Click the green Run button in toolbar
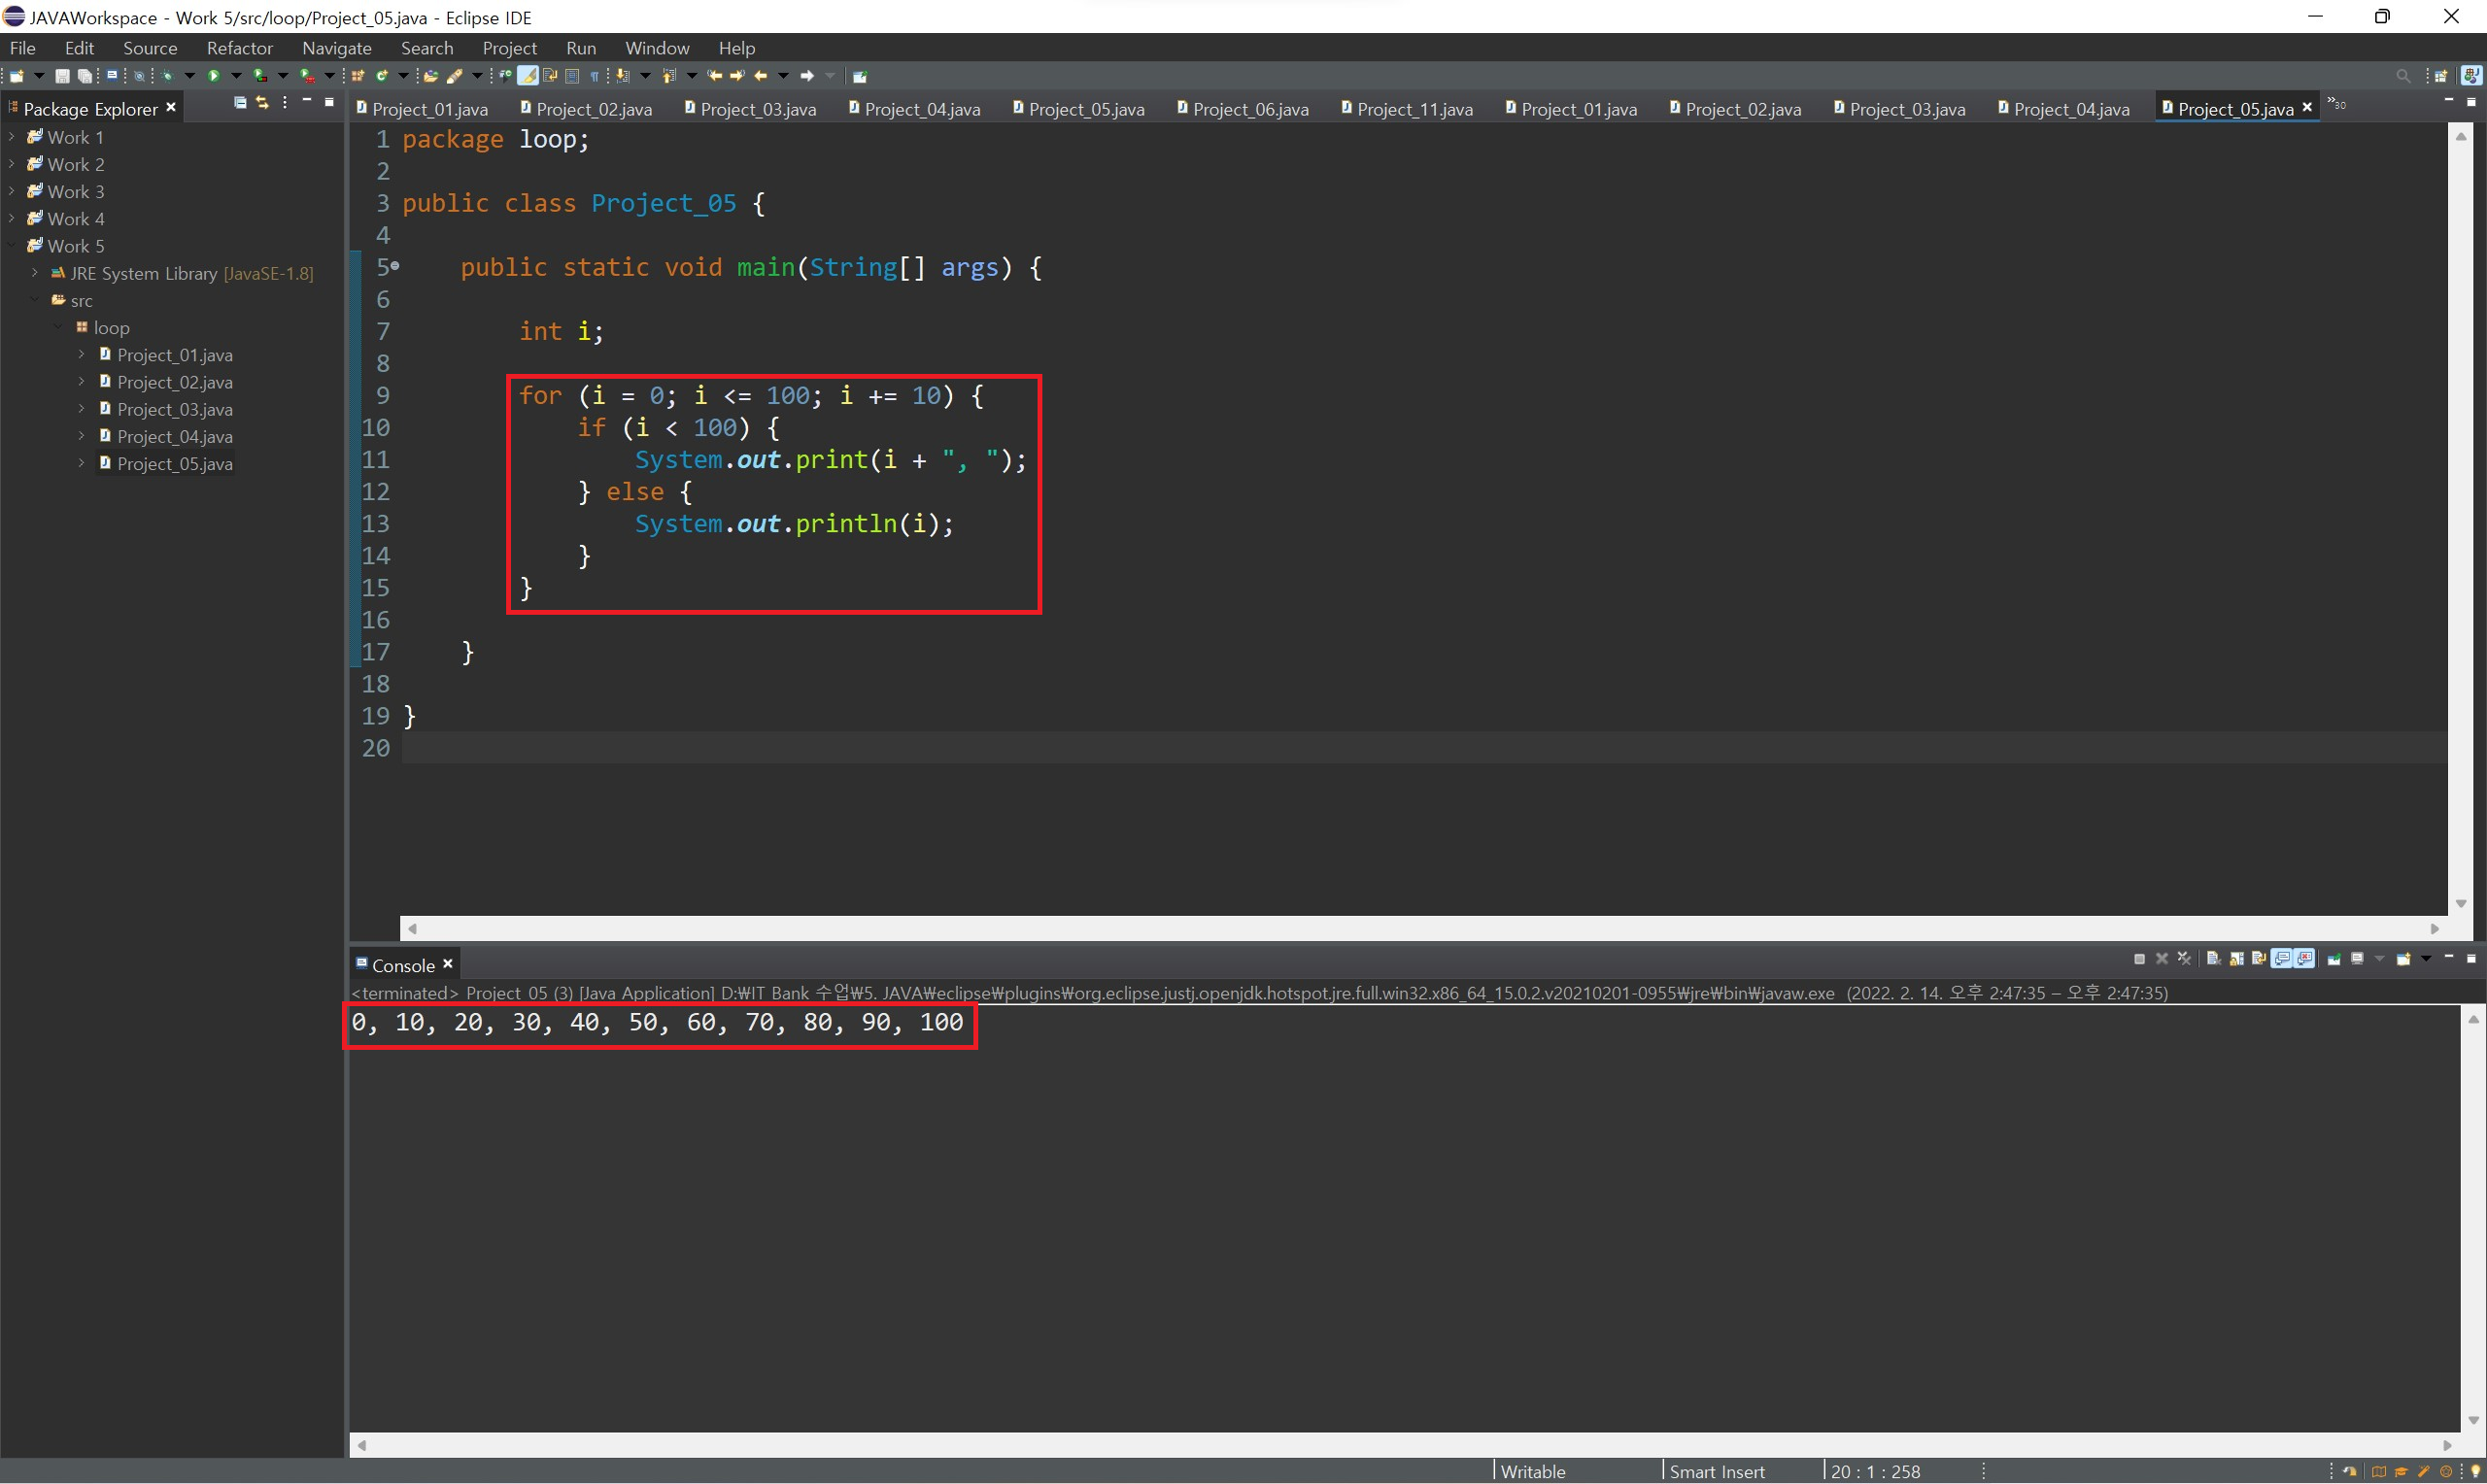The image size is (2487, 1484). point(213,76)
